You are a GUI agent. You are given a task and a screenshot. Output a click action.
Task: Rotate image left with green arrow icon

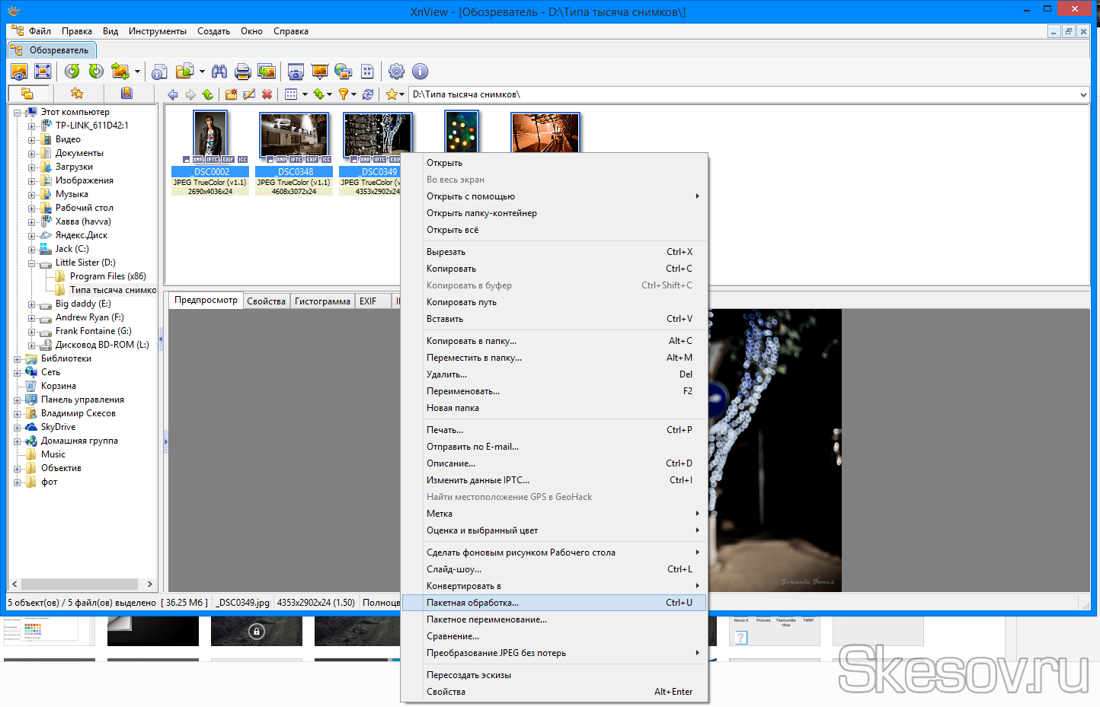coord(72,72)
